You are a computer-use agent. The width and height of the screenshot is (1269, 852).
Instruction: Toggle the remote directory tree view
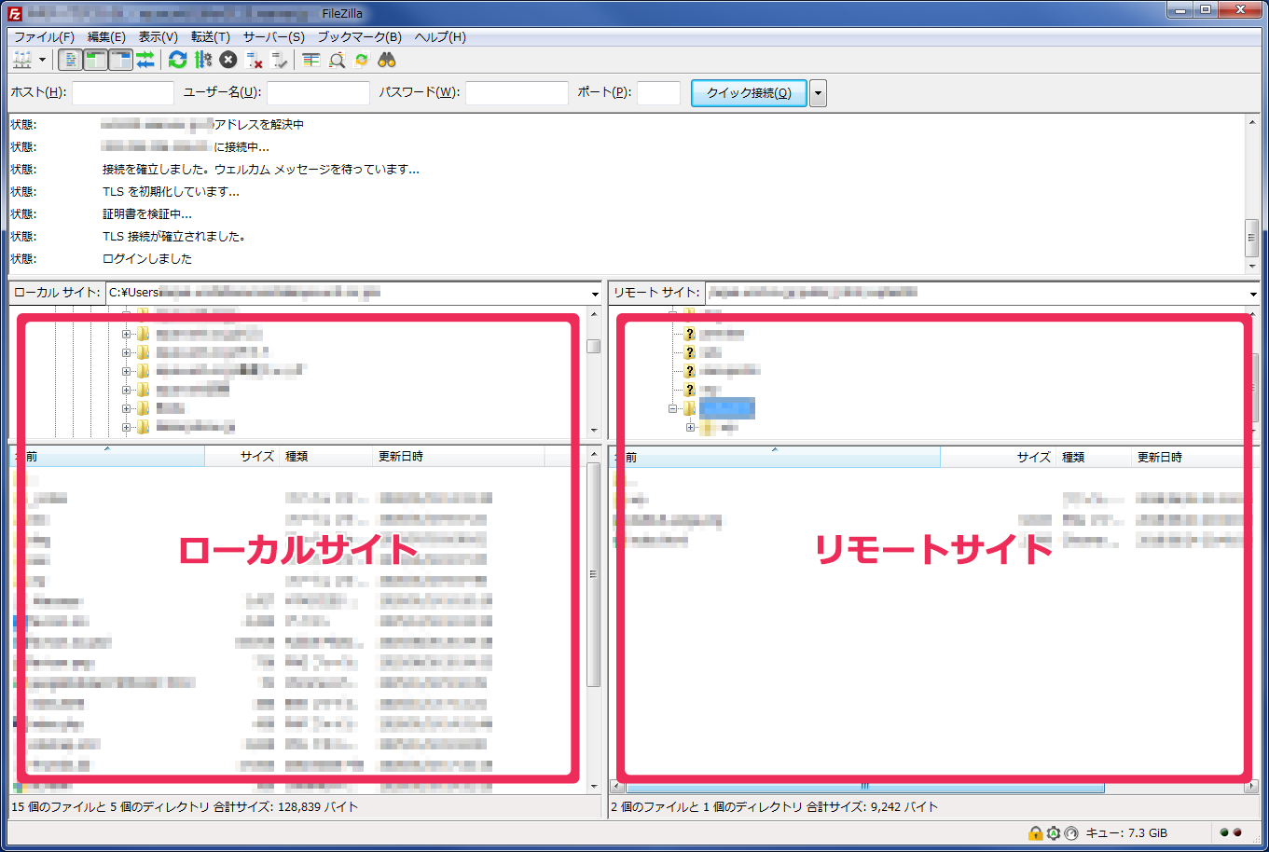120,61
